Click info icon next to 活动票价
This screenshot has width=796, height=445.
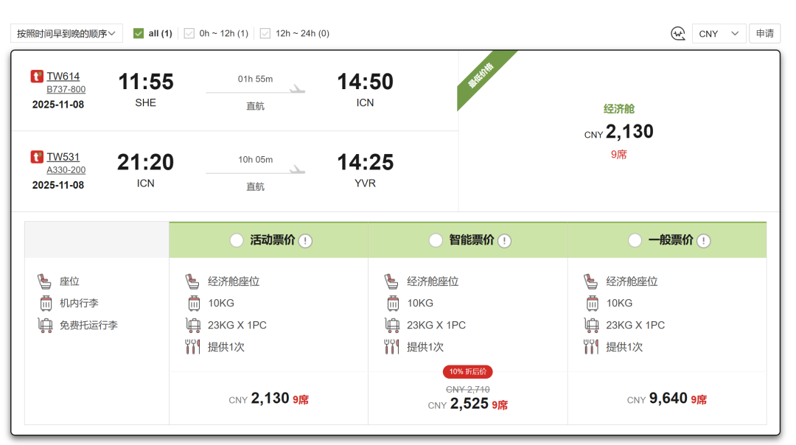[x=305, y=241]
